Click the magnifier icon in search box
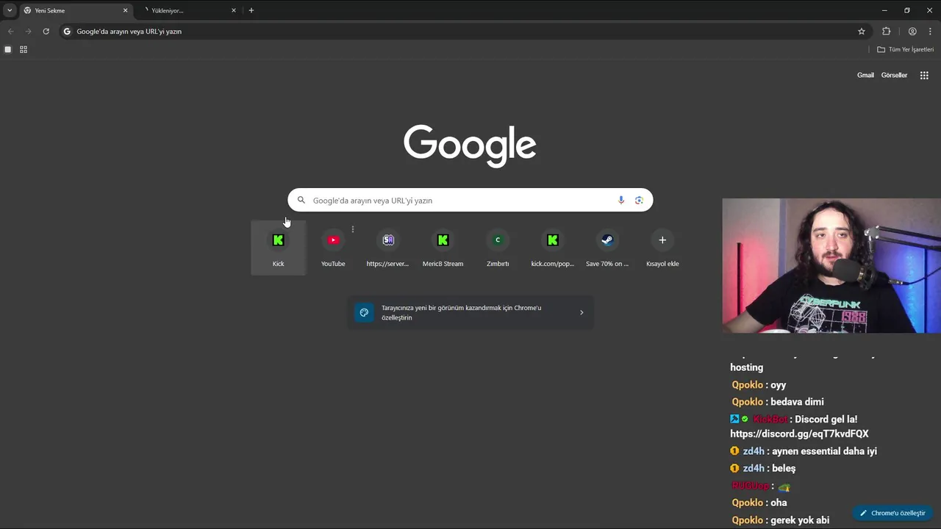The width and height of the screenshot is (941, 529). (x=301, y=200)
